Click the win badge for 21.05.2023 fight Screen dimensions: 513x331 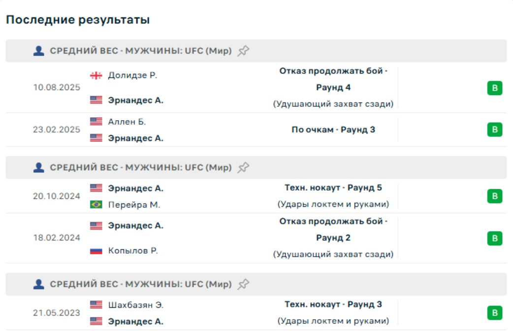point(495,313)
